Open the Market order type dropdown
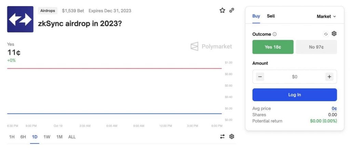The height and width of the screenshot is (149, 350). (326, 16)
